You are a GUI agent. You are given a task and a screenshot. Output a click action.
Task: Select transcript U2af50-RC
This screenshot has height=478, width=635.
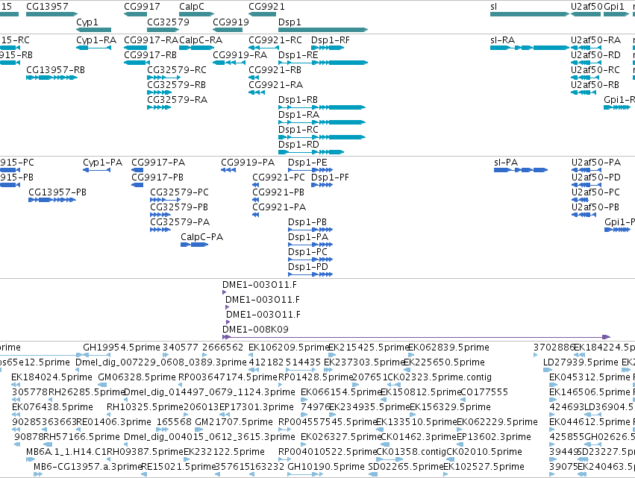tap(595, 70)
